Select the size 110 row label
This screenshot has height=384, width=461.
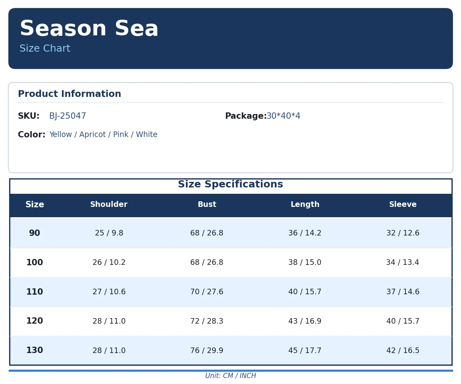click(35, 292)
